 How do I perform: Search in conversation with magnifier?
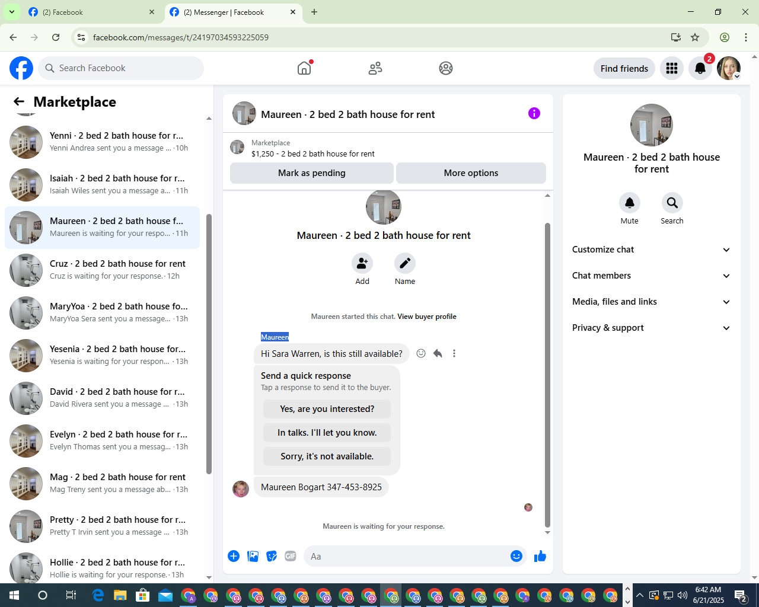672,203
